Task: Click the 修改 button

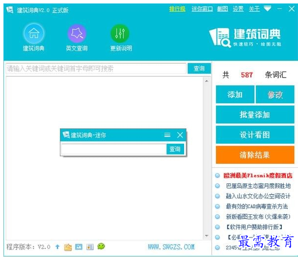Action: coord(275,94)
